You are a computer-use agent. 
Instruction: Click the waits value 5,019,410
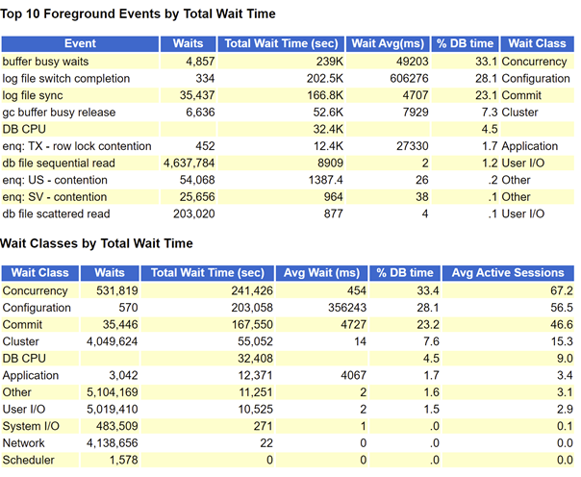coord(112,410)
